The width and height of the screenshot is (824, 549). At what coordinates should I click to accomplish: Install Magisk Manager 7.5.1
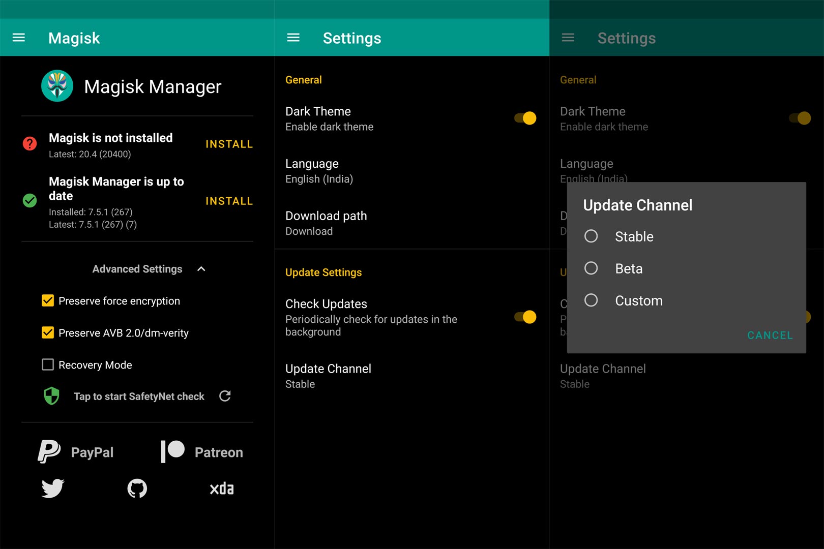pos(229,201)
